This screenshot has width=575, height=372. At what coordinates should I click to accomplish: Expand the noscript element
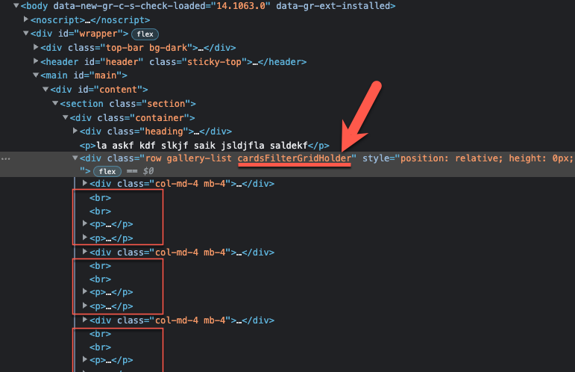click(26, 19)
